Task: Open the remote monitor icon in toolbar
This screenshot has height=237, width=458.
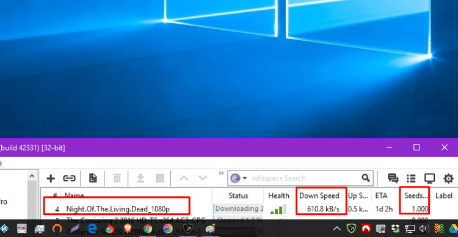Action: 429,178
